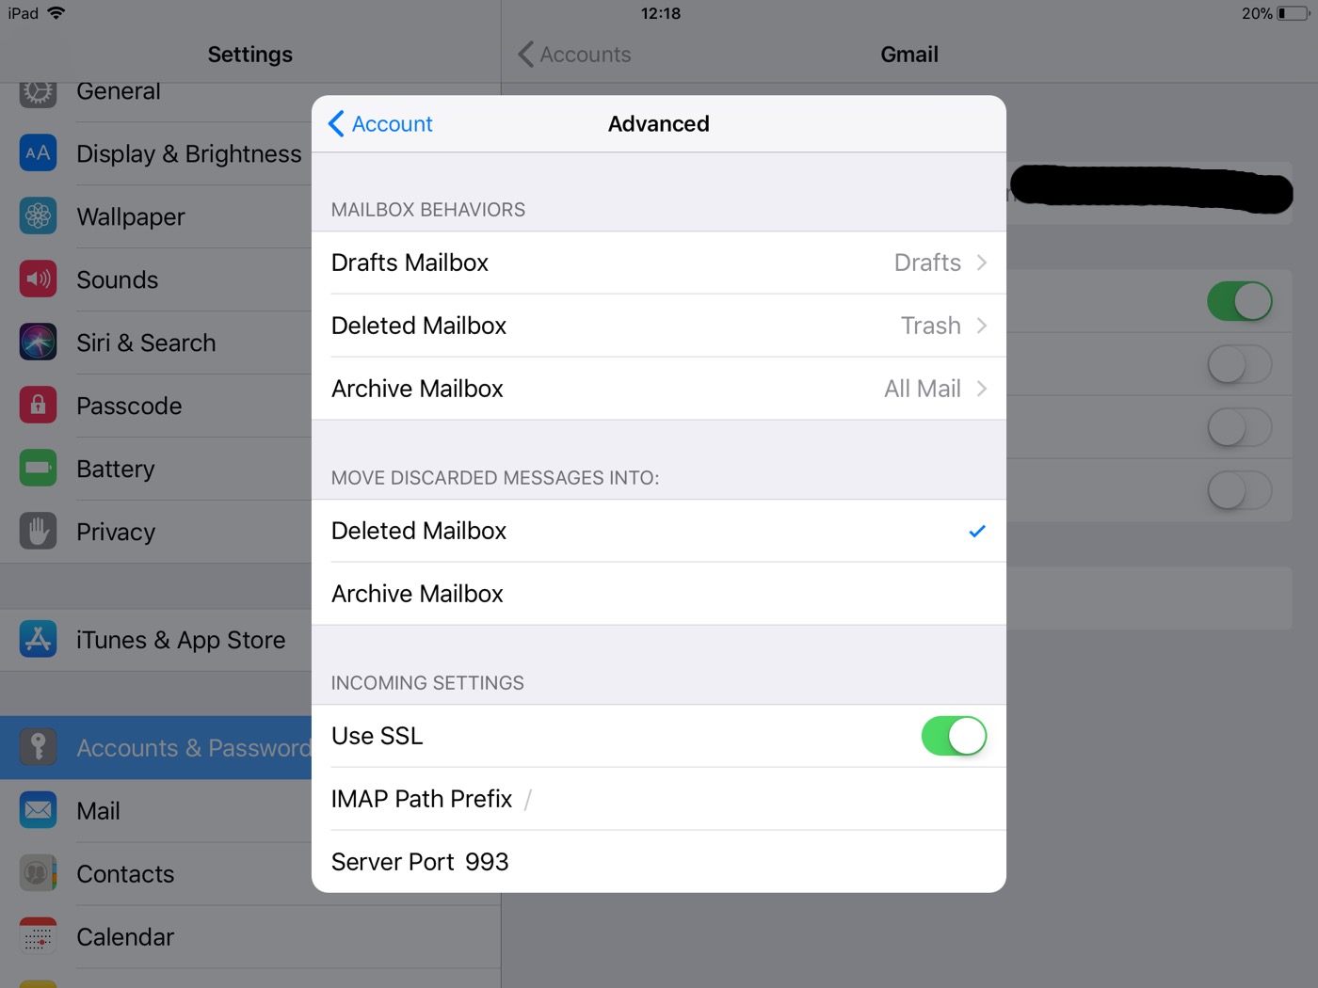Image resolution: width=1318 pixels, height=988 pixels.
Task: Tap the Use SSL label
Action: point(378,736)
